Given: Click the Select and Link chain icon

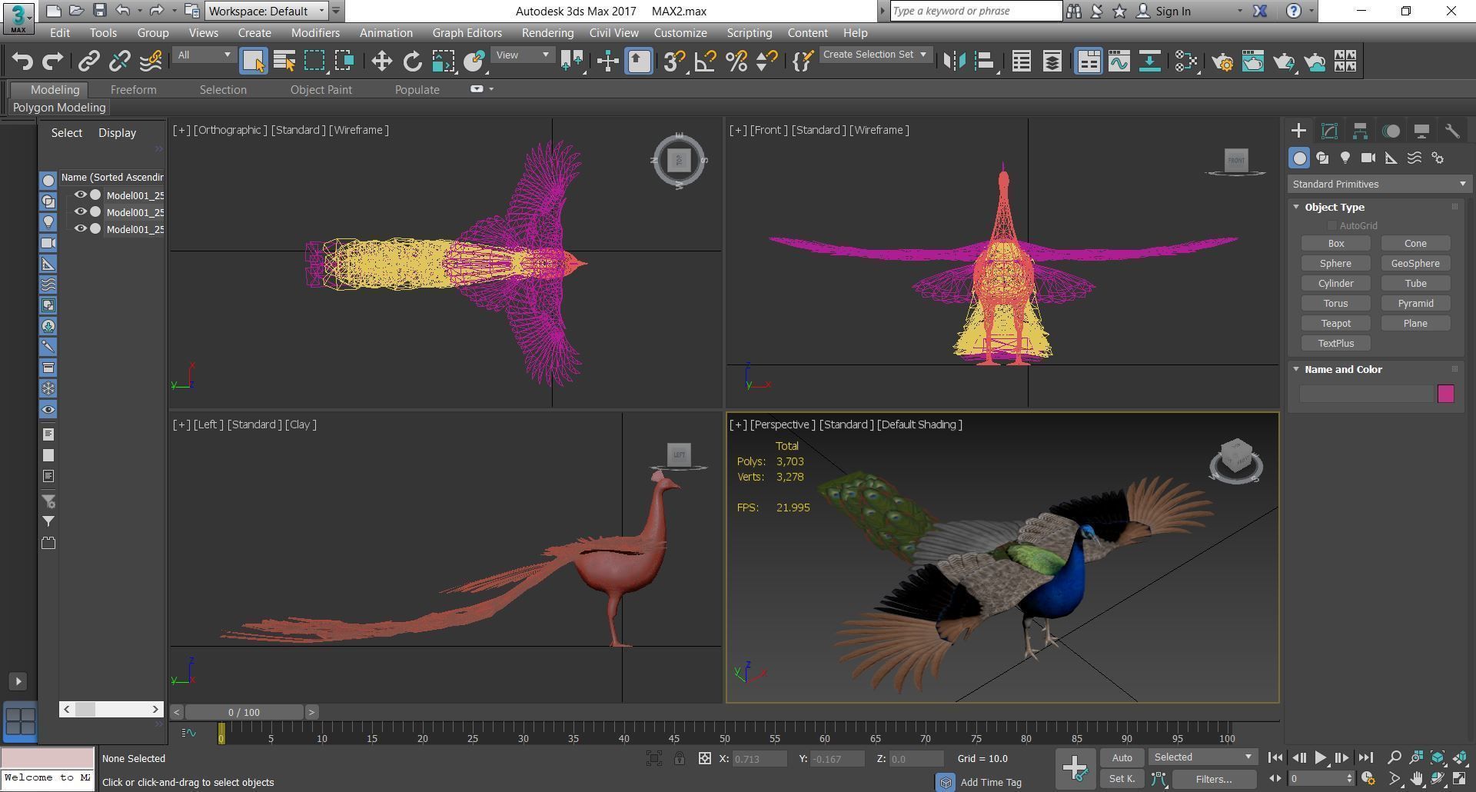Looking at the screenshot, I should click(89, 61).
